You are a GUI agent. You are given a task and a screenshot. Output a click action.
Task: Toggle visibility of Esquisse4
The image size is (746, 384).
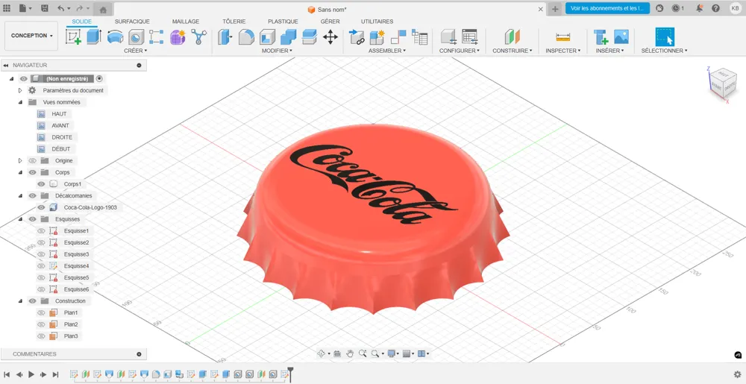point(41,265)
